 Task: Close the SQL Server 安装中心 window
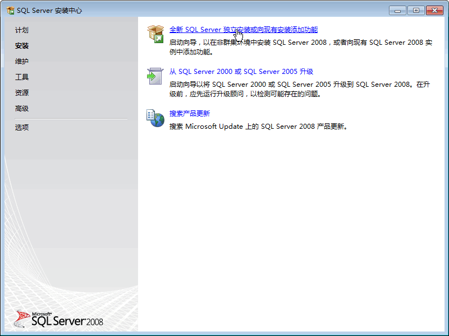pyautogui.click(x=434, y=11)
